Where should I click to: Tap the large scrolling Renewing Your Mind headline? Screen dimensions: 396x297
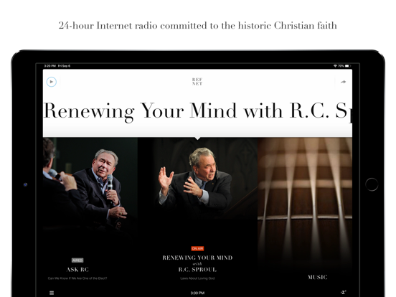(197, 111)
